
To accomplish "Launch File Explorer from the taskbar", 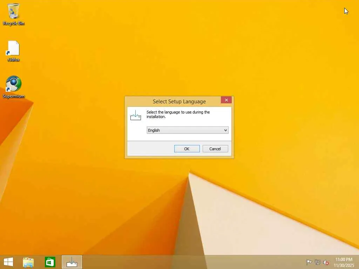I will click(x=28, y=262).
